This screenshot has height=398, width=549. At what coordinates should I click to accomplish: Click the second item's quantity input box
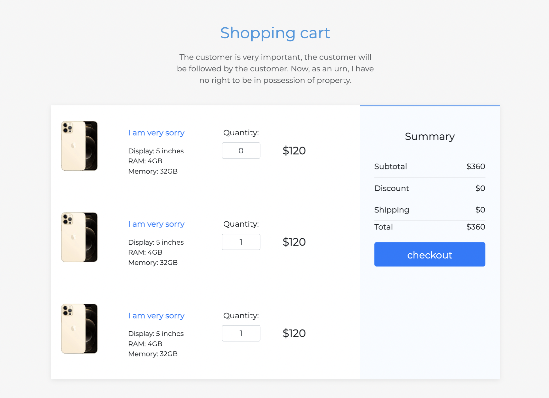(x=241, y=242)
